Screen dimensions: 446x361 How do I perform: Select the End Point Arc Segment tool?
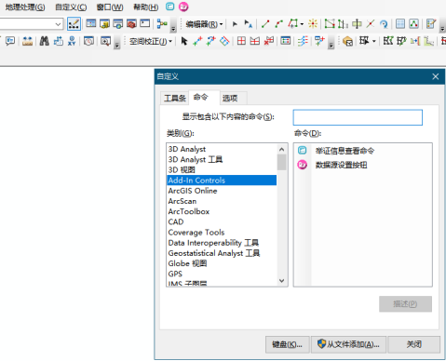(x=278, y=24)
